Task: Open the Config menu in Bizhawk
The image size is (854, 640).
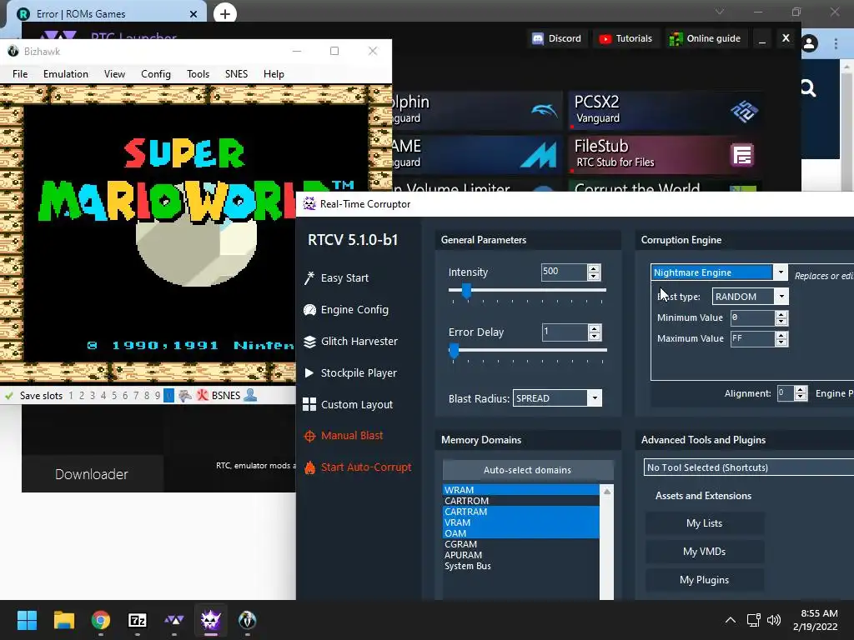Action: click(156, 74)
